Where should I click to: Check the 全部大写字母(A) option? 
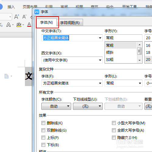114,130
